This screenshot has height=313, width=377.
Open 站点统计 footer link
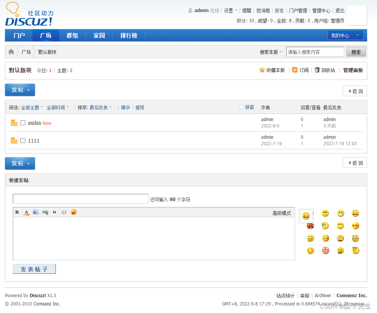[285, 295]
